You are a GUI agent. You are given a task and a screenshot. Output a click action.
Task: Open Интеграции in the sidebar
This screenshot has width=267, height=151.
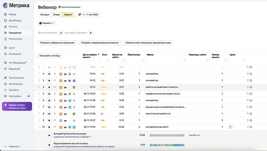(x=15, y=84)
